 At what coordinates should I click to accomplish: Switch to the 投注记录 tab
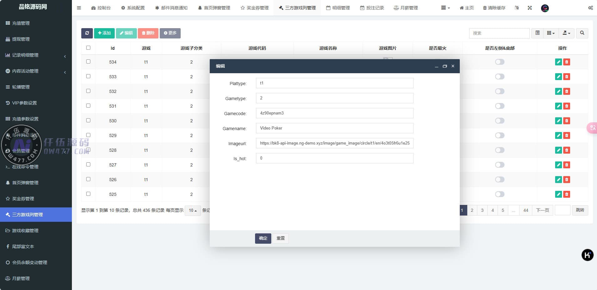coord(372,8)
